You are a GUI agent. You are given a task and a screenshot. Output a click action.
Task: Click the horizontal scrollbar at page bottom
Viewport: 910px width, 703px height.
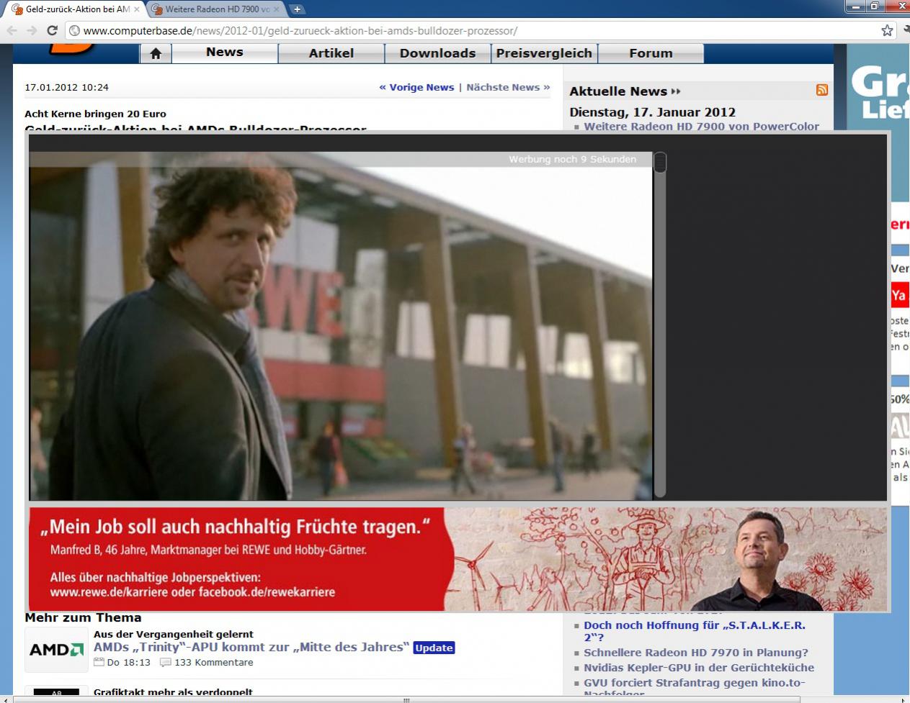pyautogui.click(x=406, y=699)
